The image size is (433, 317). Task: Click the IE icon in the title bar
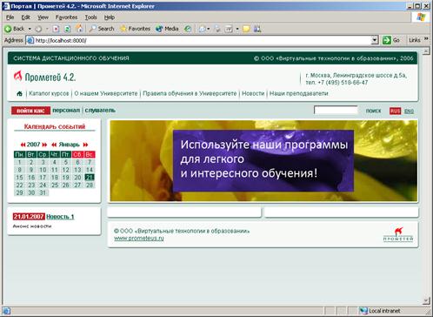[6, 6]
